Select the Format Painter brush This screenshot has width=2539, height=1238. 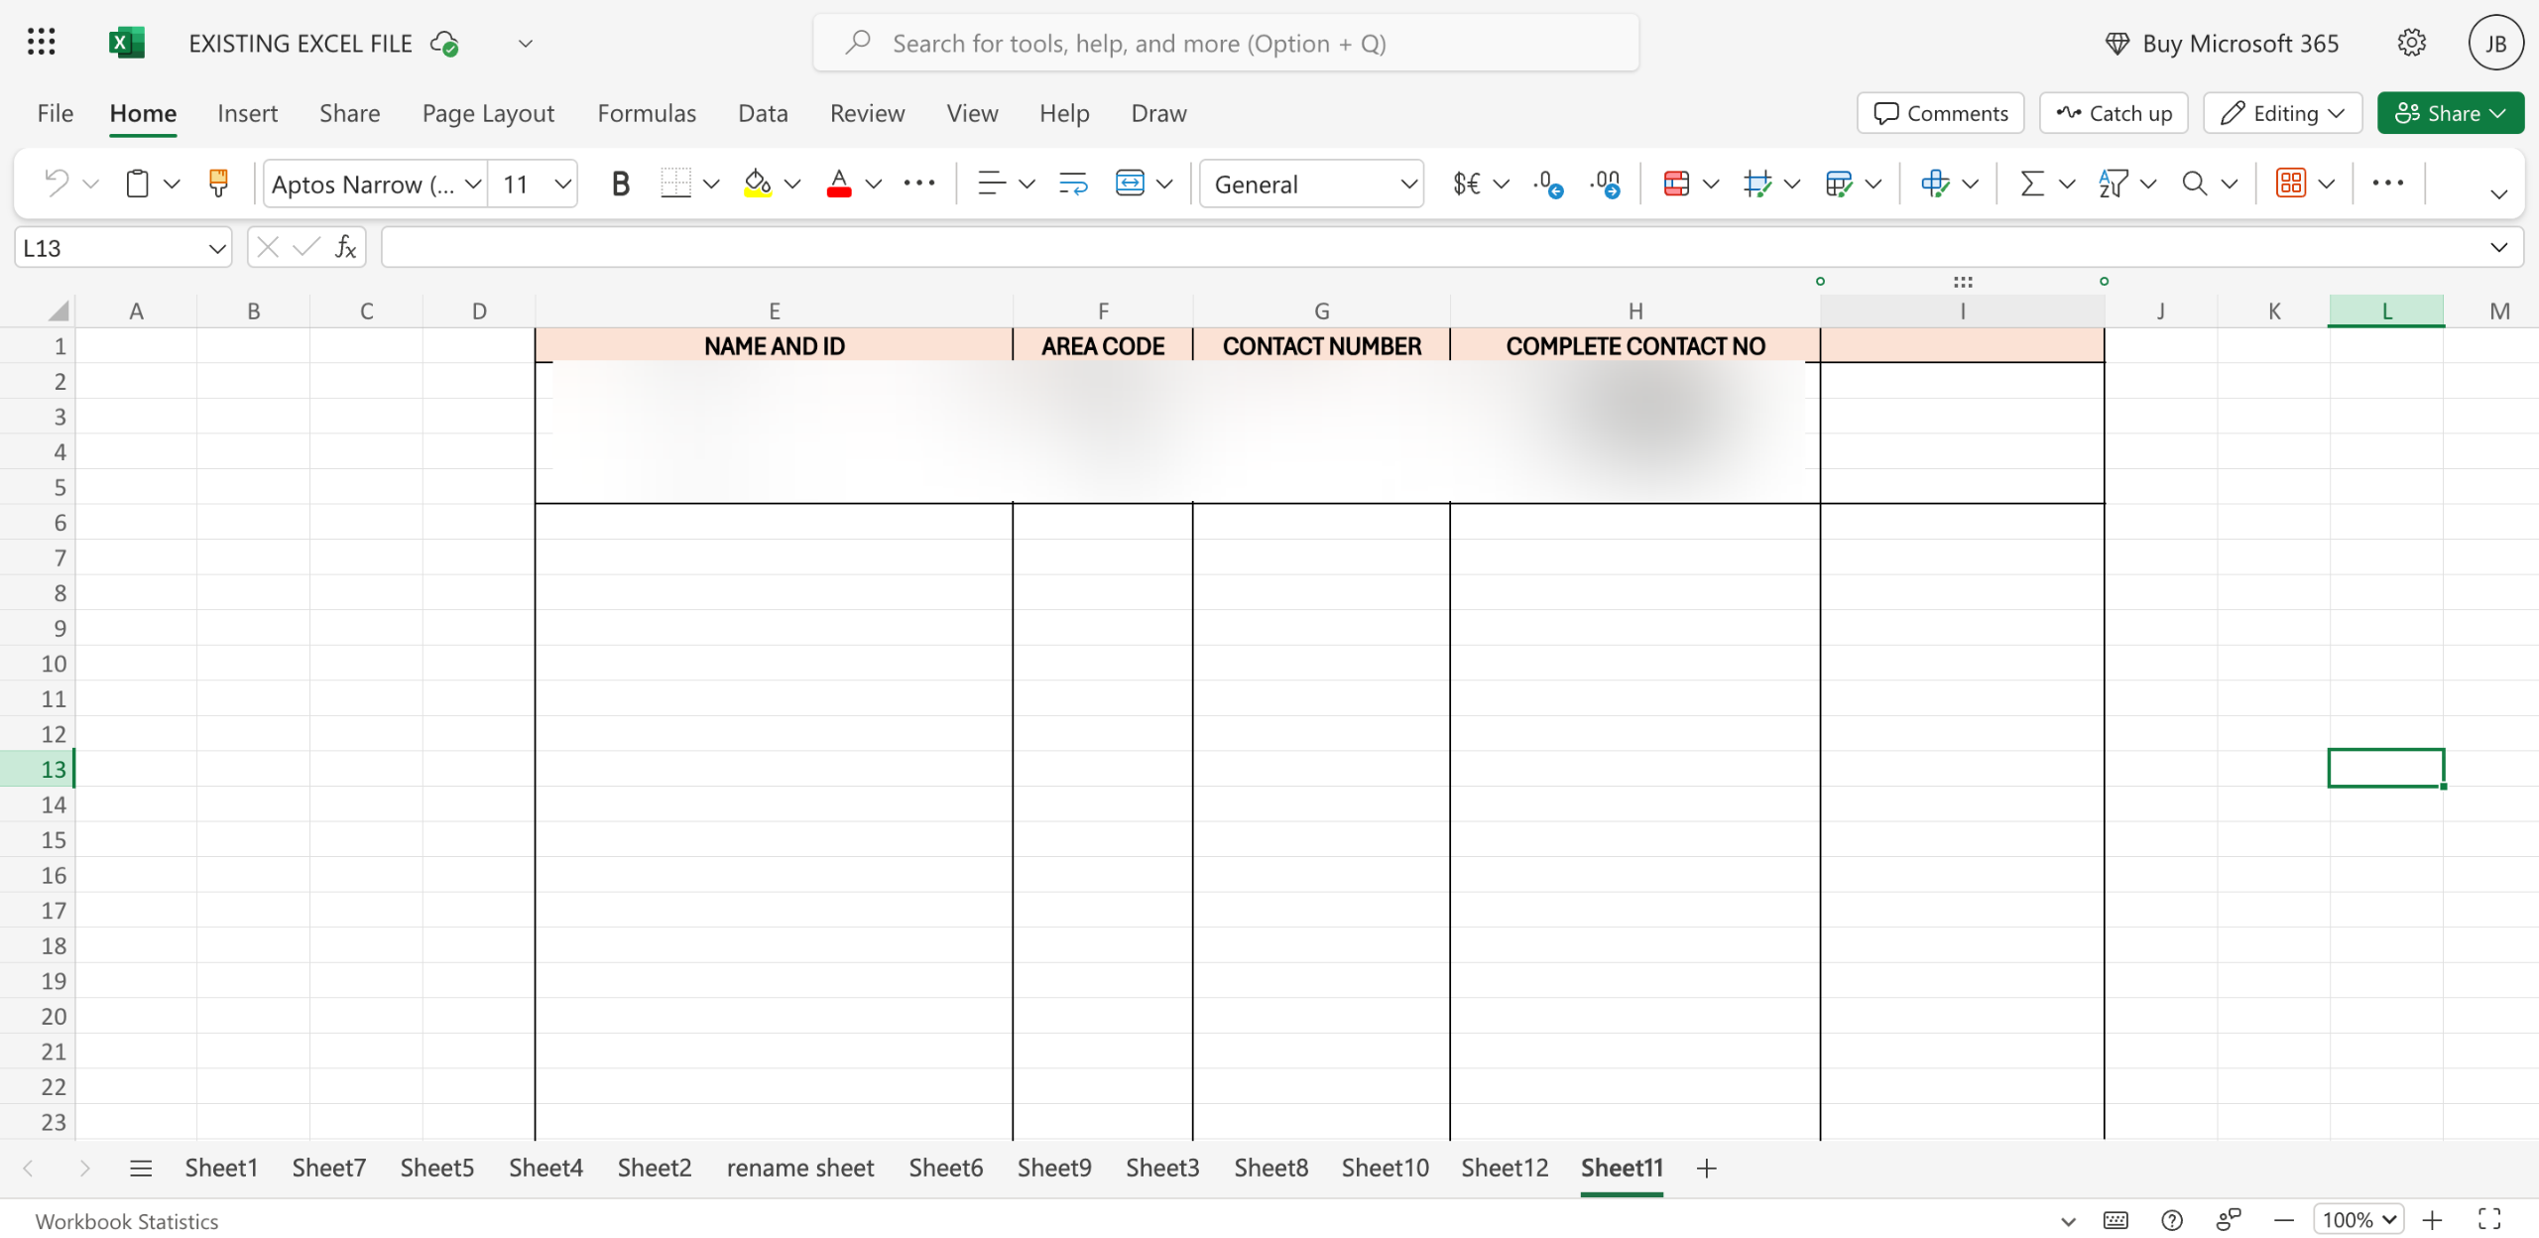point(218,184)
